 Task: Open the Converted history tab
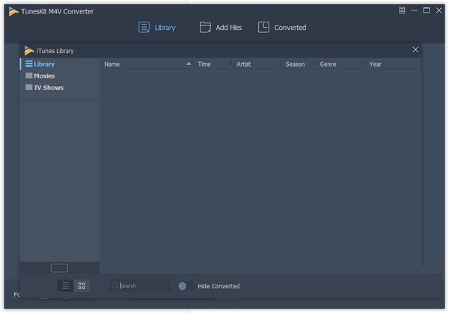282,28
